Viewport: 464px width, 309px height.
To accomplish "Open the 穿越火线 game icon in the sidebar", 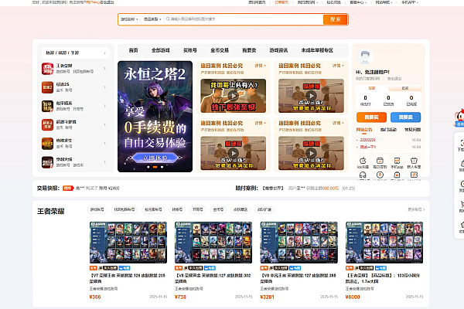I will 47,162.
